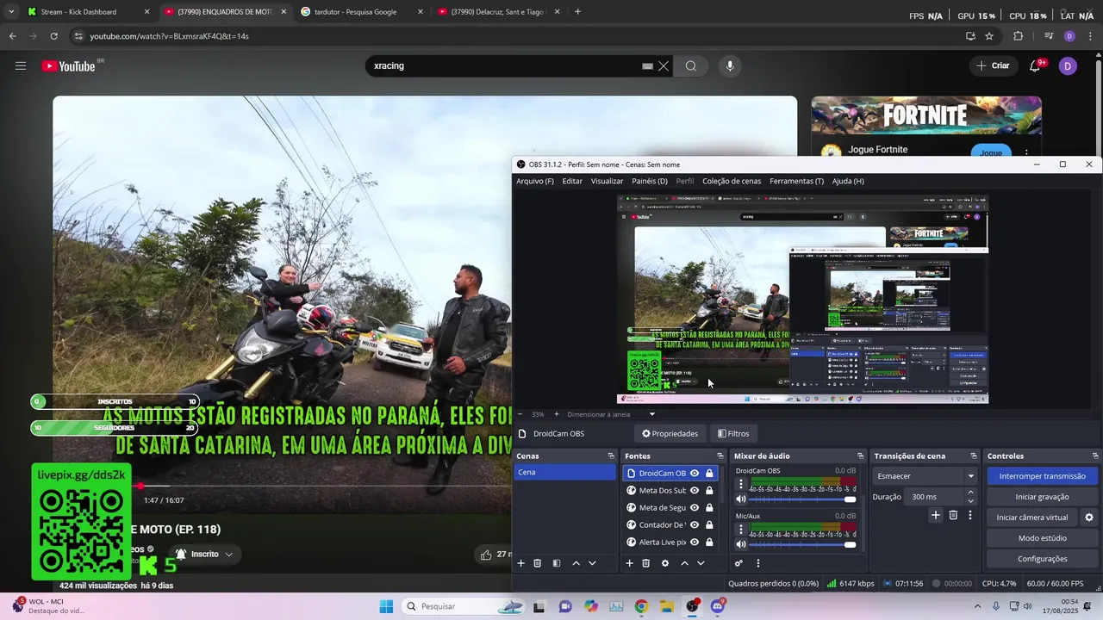
Task: Open Arquivo (F) menu in OBS
Action: click(x=535, y=181)
